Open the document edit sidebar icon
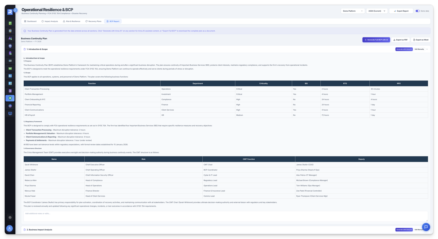Screen dimensions: 438x239 point(10,83)
